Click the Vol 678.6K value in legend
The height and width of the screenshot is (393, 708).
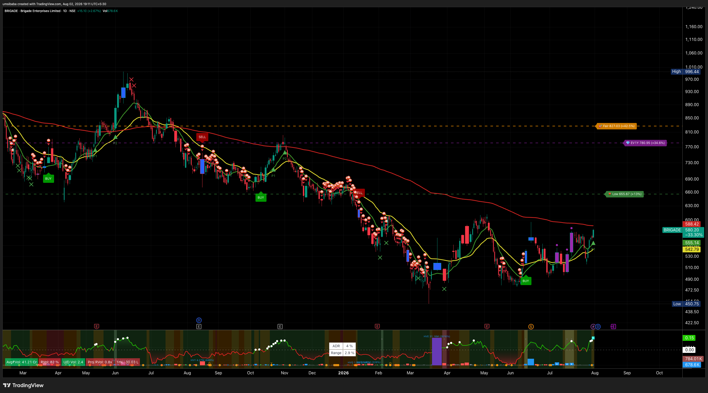click(x=110, y=11)
